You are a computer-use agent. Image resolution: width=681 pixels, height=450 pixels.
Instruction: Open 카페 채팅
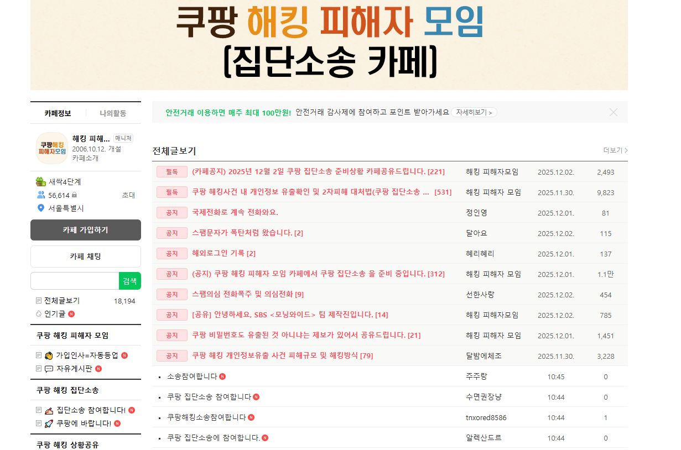86,257
